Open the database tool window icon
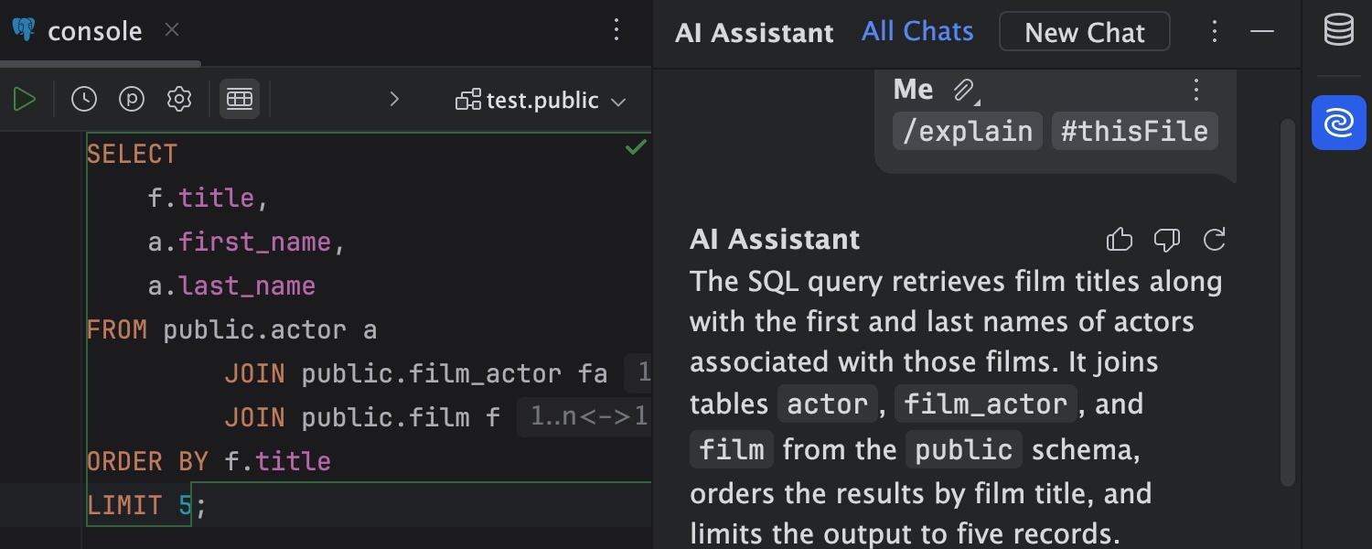 [x=1338, y=28]
